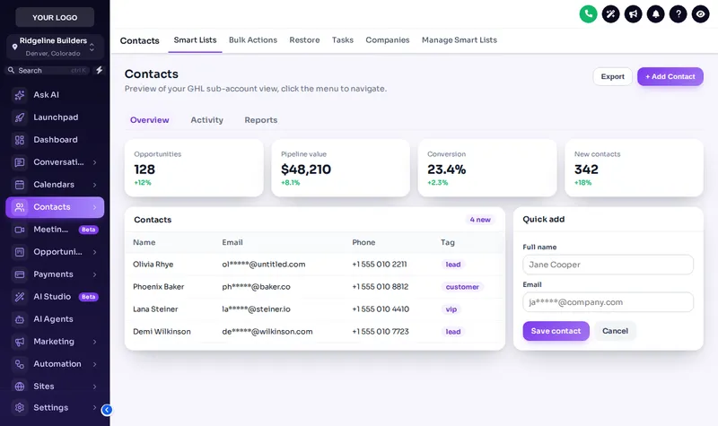Viewport: 718px width, 426px height.
Task: Expand the Settings submenu chevron
Action: click(x=95, y=407)
